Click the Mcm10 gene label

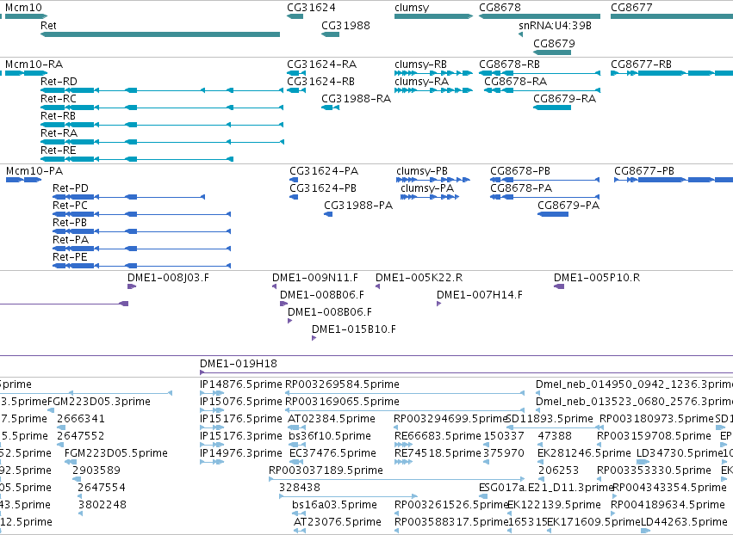point(23,8)
